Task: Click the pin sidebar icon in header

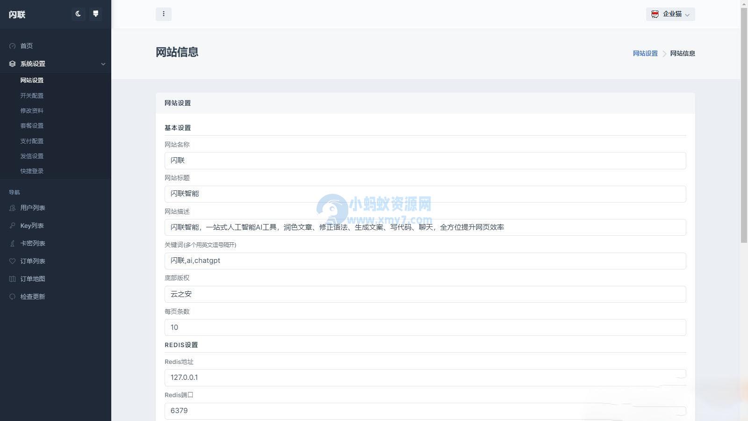Action: pyautogui.click(x=95, y=14)
